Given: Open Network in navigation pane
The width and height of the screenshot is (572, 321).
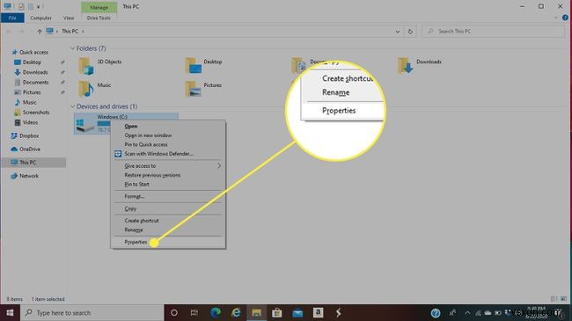Looking at the screenshot, I should click(29, 176).
